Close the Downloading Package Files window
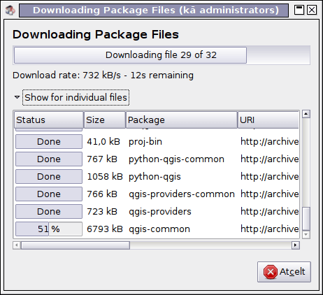 (312, 10)
